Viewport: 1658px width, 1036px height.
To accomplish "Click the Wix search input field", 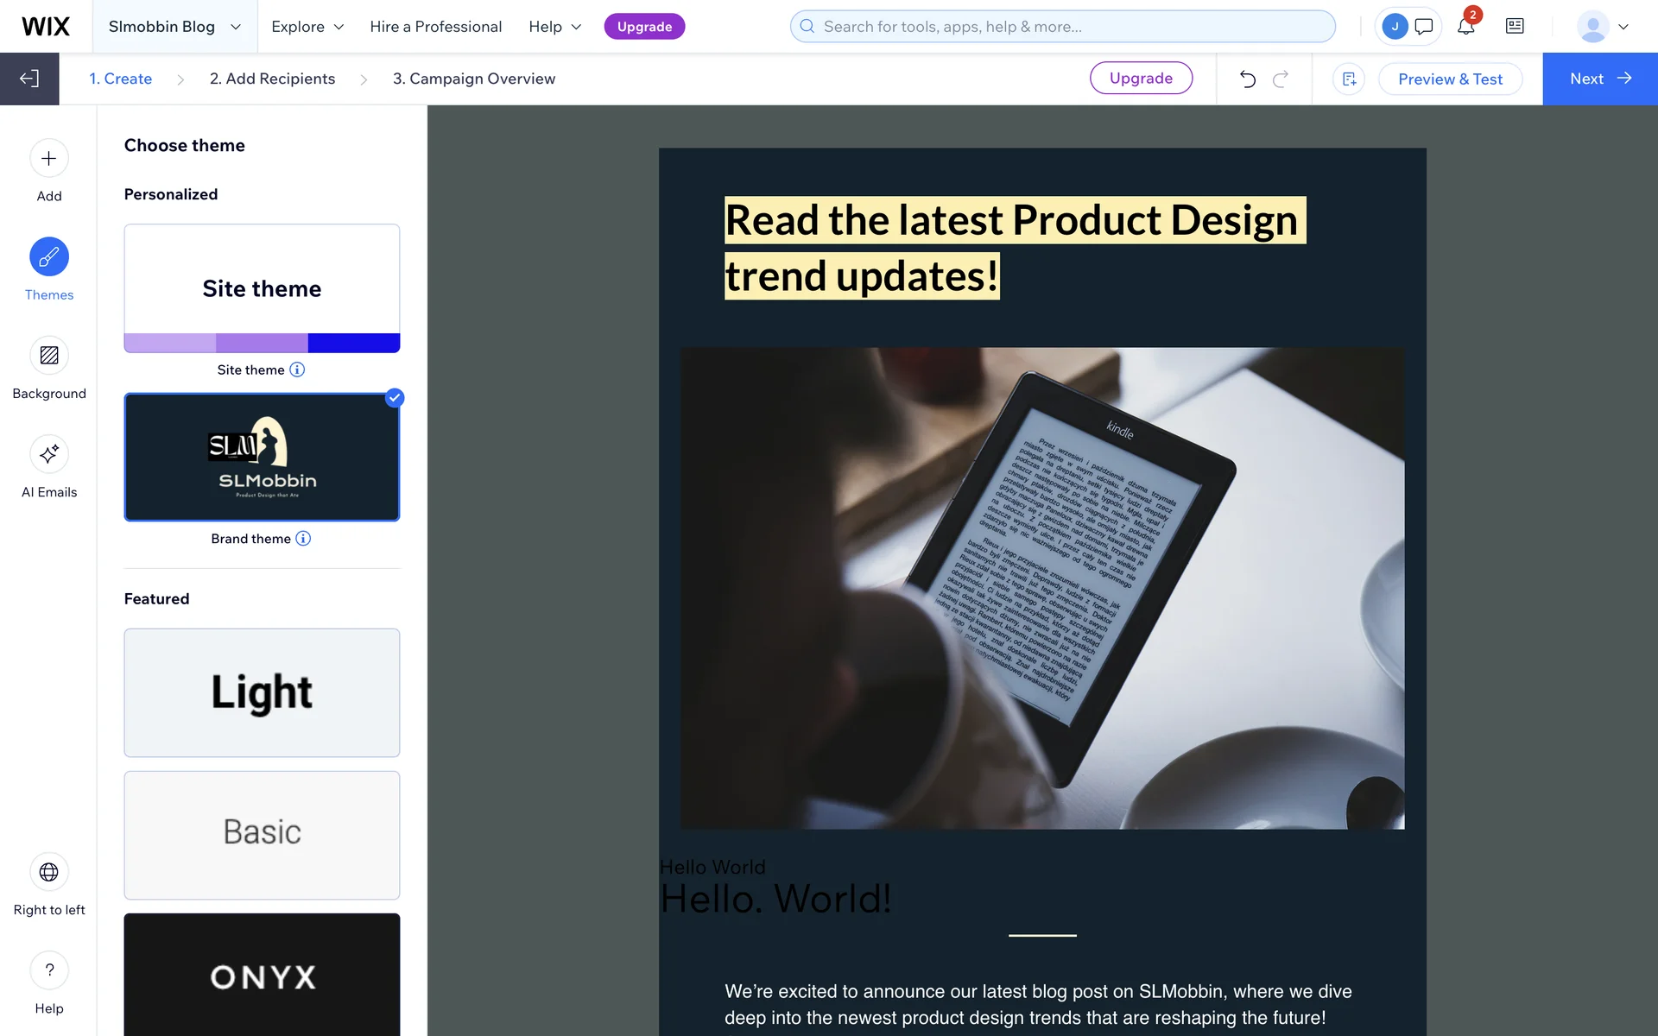I will tap(1062, 27).
